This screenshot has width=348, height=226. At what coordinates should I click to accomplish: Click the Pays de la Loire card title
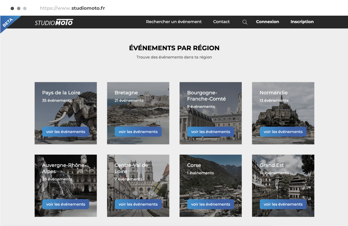[61, 93]
